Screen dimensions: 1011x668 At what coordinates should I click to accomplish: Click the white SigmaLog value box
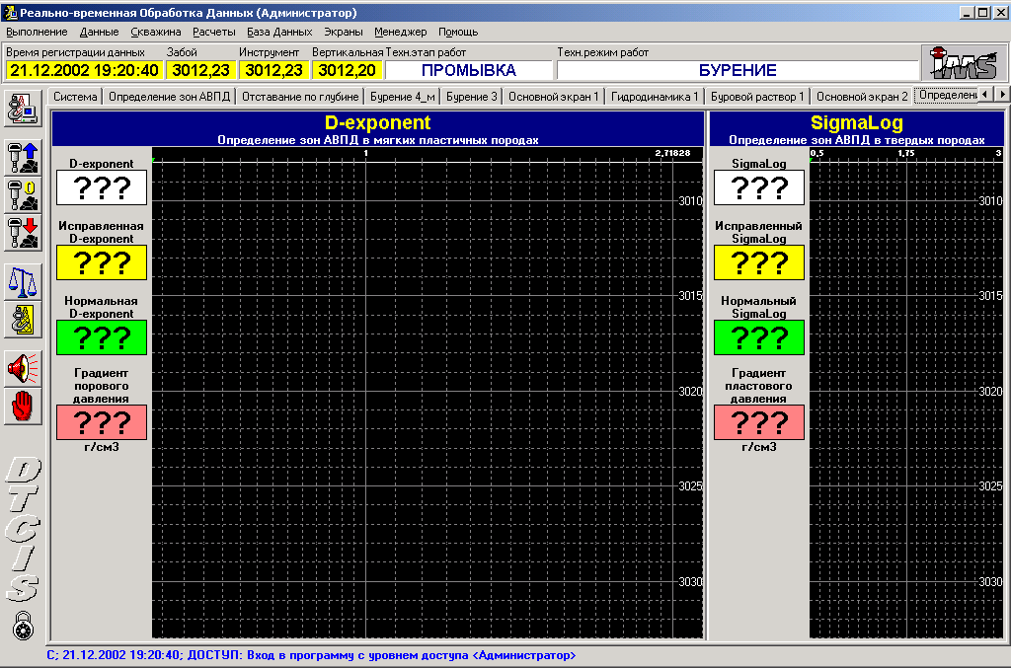[759, 187]
